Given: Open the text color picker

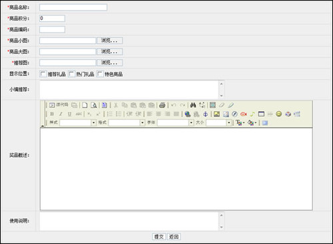Looking at the screenshot, I should pyautogui.click(x=240, y=122).
